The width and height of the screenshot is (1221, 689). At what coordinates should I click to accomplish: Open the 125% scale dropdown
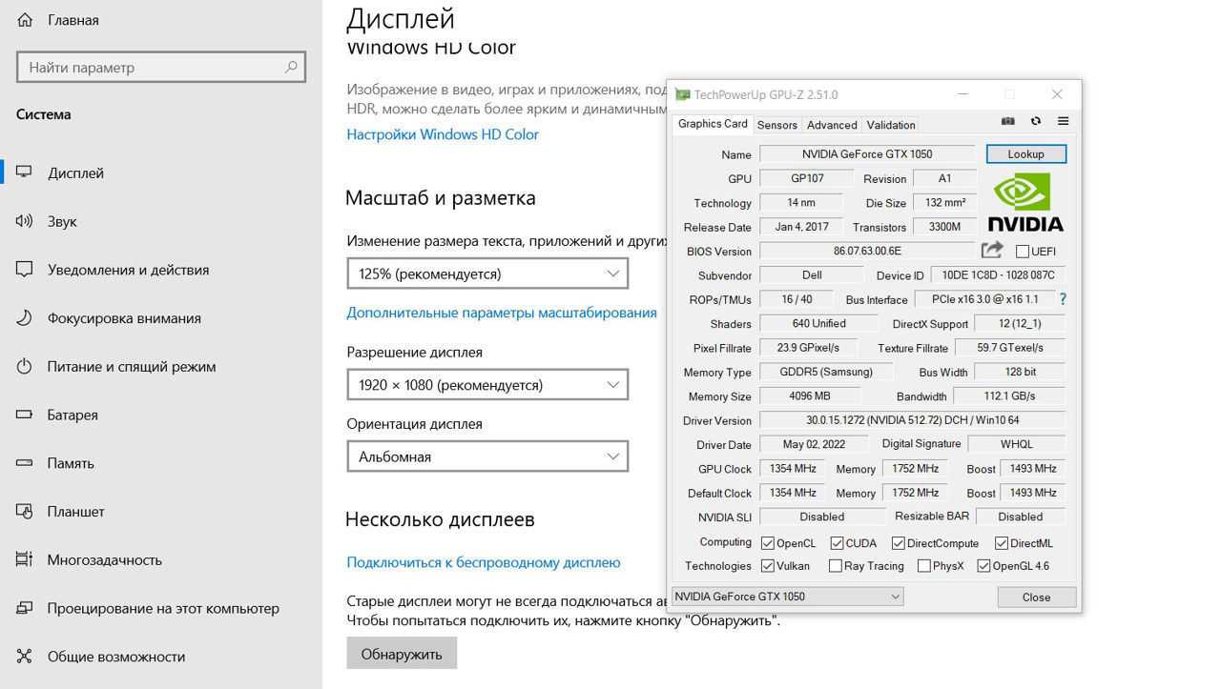[487, 274]
